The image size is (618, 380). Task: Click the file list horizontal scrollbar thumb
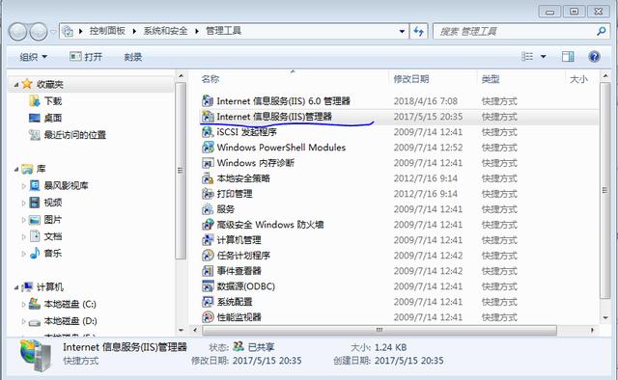pos(379,330)
